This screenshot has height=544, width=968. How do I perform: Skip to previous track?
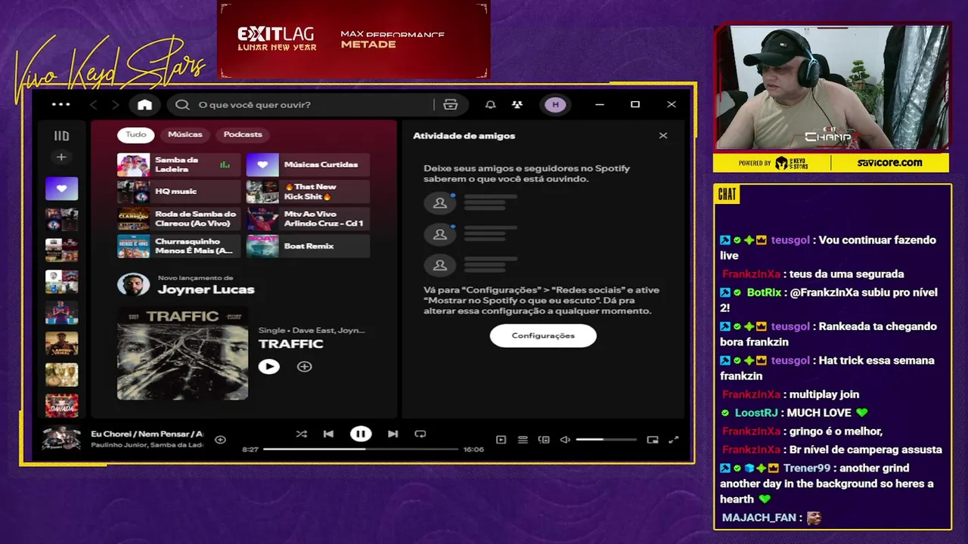(328, 434)
